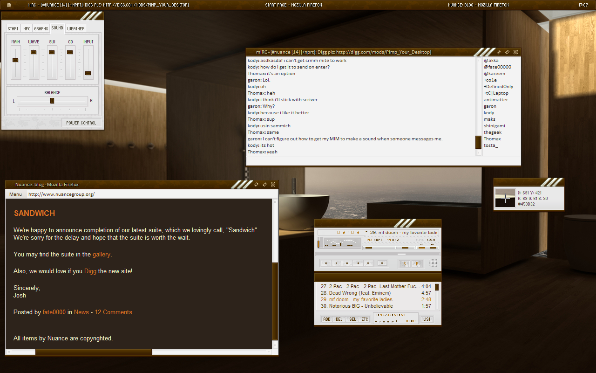Select user @akka in mIRC nick list
The image size is (596, 373).
(491, 61)
